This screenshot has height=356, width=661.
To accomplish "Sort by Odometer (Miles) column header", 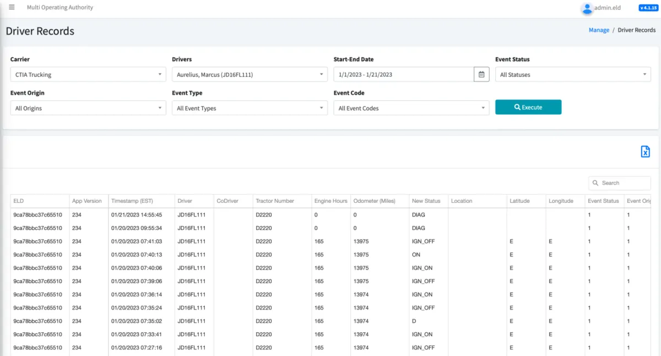I will [x=373, y=201].
